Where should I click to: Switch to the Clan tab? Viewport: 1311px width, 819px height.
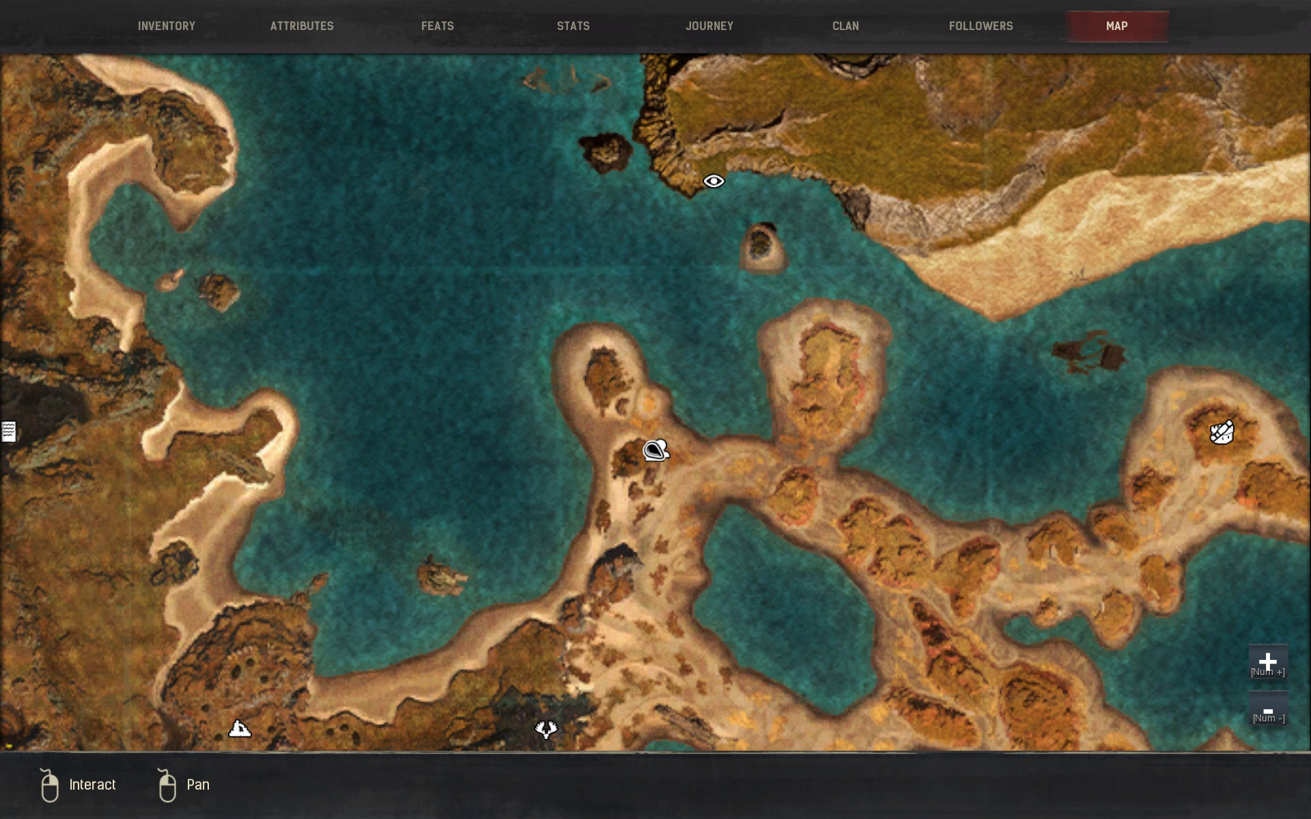point(845,26)
